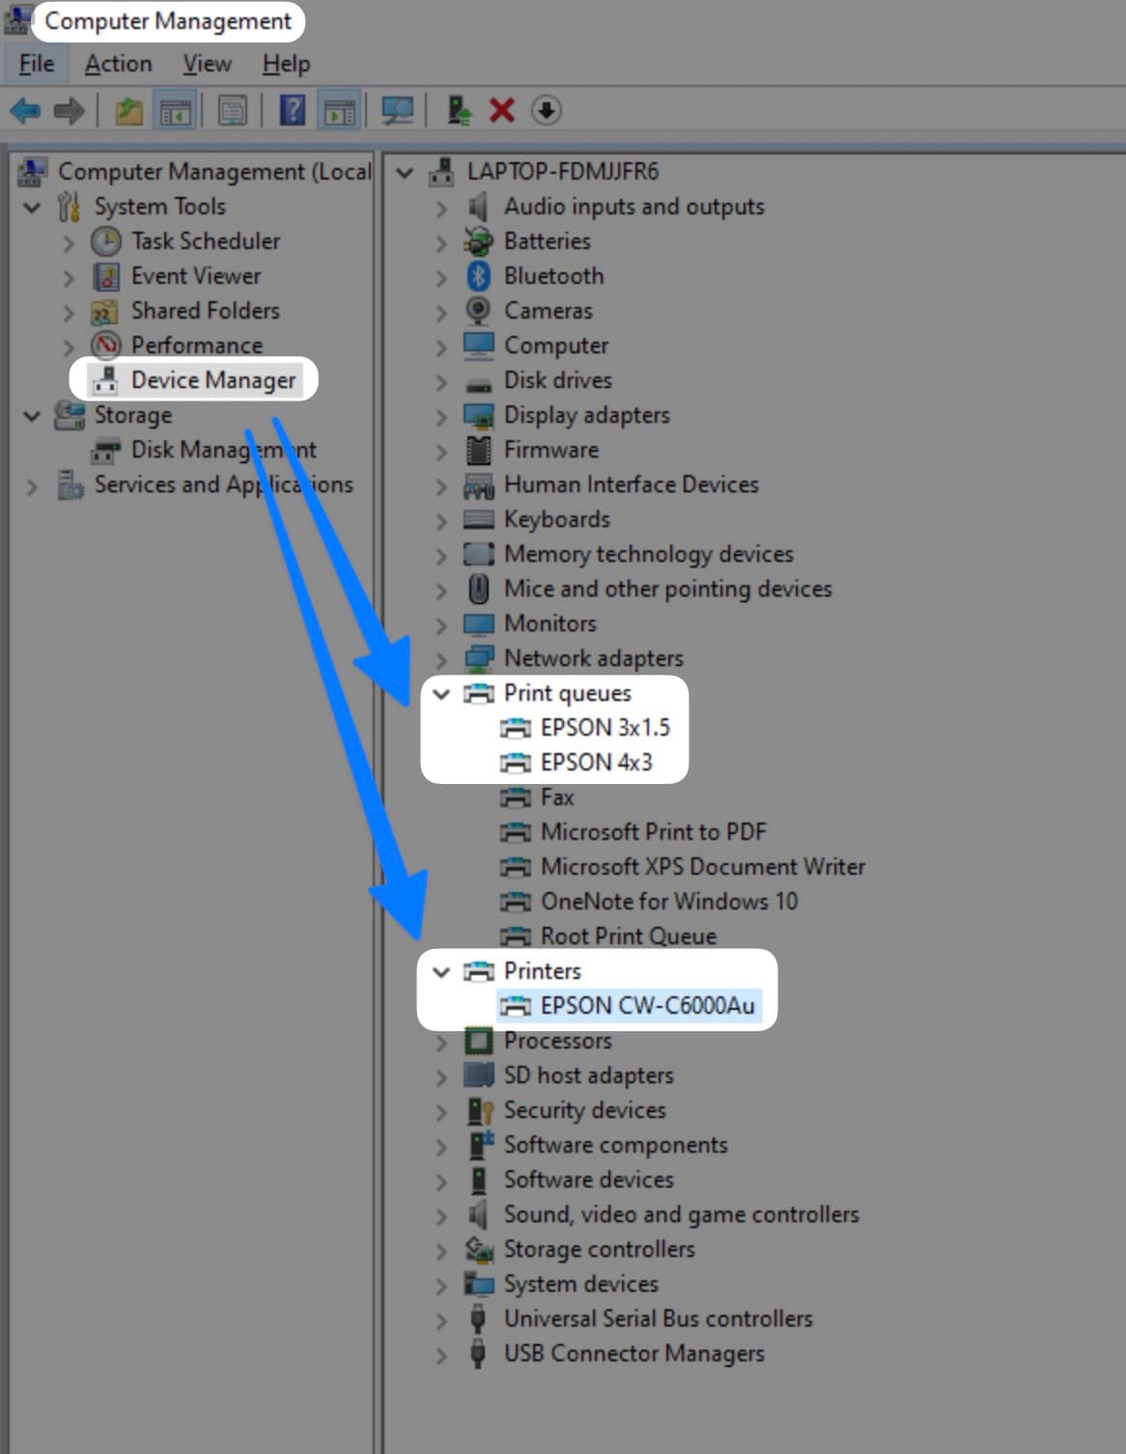Collapse the Print queues category

pos(441,694)
